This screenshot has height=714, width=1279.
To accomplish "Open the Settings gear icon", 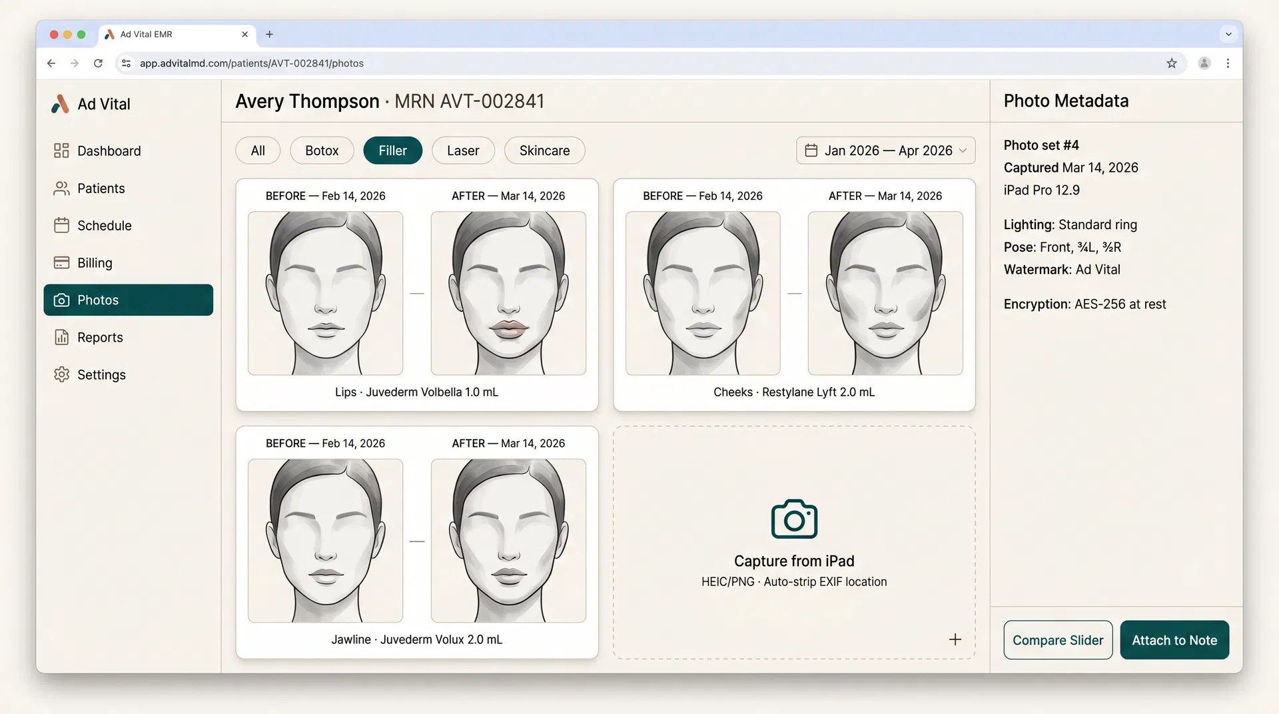I will pyautogui.click(x=61, y=374).
